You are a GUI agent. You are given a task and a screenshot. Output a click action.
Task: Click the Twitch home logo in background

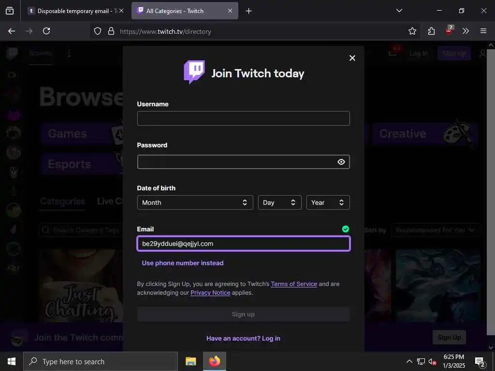(x=12, y=54)
